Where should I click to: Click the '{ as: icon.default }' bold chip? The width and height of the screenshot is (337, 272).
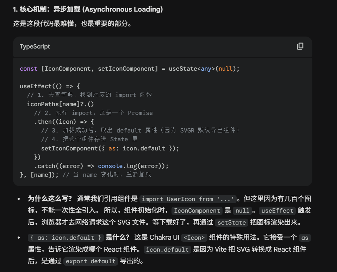point(65,238)
